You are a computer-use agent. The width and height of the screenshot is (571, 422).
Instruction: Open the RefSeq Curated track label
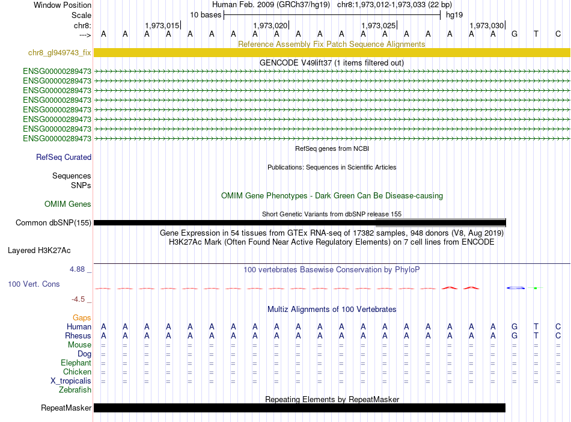coord(64,157)
